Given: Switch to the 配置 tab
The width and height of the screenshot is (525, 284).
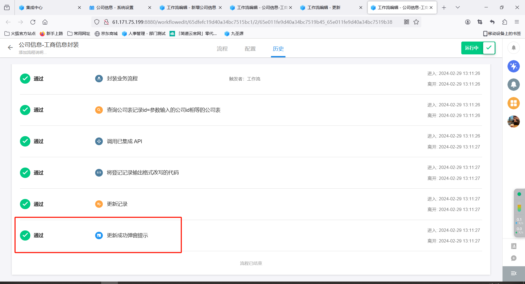Looking at the screenshot, I should (x=250, y=49).
